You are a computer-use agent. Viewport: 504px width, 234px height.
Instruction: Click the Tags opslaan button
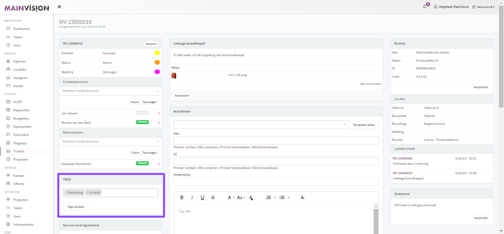tap(76, 207)
